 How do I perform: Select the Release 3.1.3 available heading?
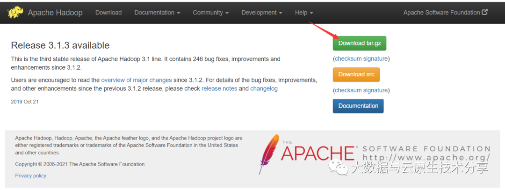[x=60, y=45]
